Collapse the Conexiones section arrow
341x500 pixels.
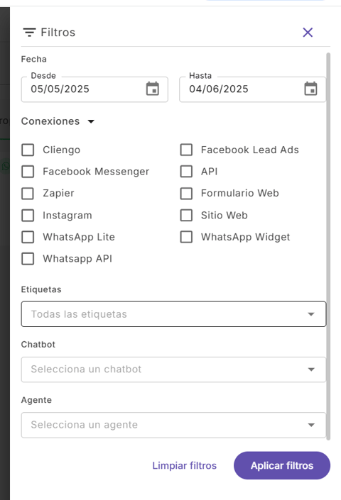coord(91,121)
